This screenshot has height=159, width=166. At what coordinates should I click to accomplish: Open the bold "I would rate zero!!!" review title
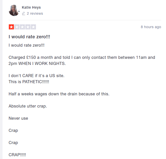(x=29, y=37)
